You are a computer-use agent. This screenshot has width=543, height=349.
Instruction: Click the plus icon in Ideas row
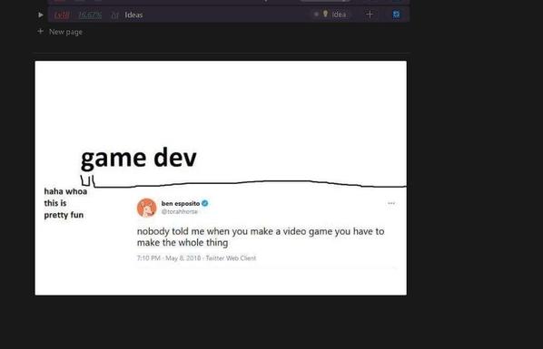click(370, 15)
